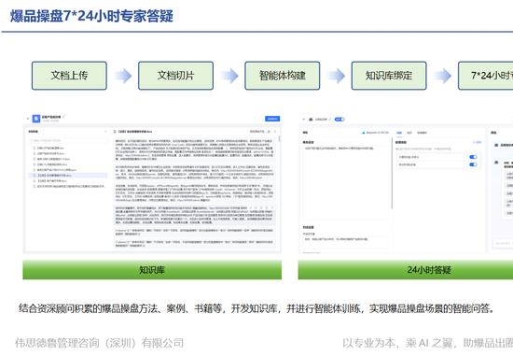513x356 pixels.
Task: Click the pencil edit icon on the highlighted chunk
Action: [250, 207]
